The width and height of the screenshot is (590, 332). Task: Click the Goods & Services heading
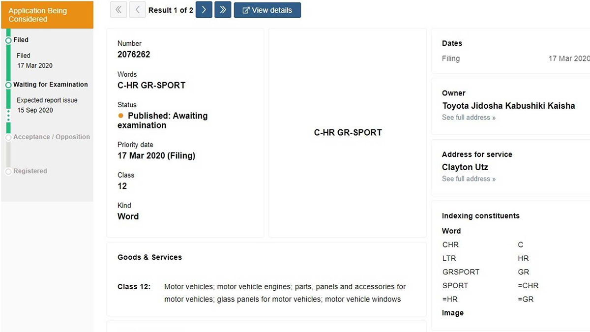(149, 257)
